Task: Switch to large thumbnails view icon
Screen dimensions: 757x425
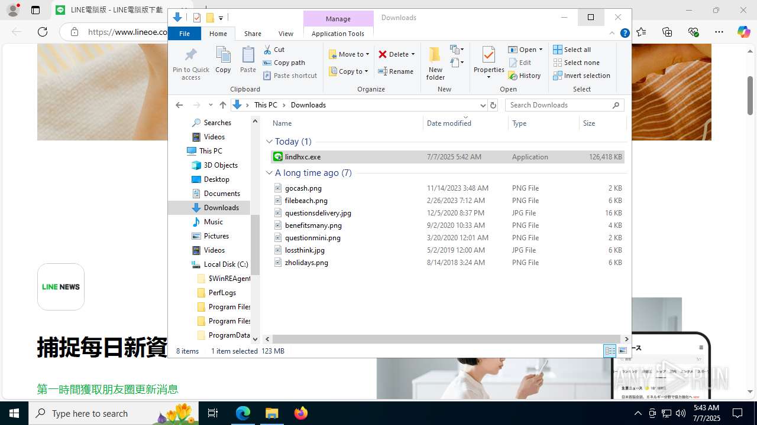Action: pos(623,351)
